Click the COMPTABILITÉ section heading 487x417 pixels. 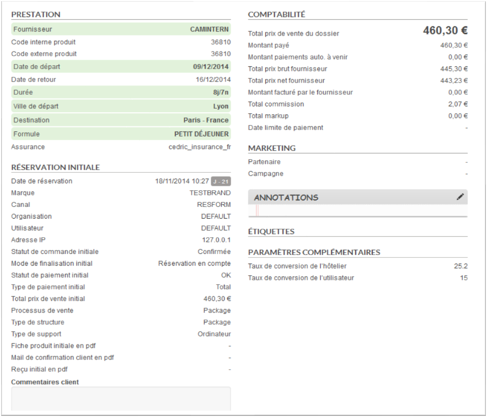277,14
